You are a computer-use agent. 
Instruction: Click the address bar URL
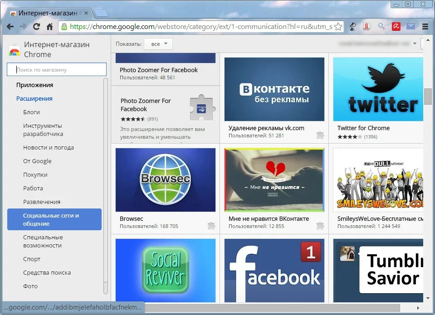(x=201, y=27)
